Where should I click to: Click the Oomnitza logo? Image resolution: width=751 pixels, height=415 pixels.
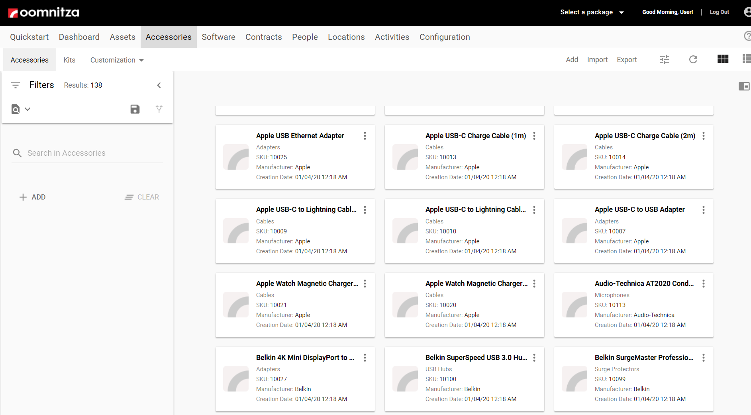[x=44, y=13]
